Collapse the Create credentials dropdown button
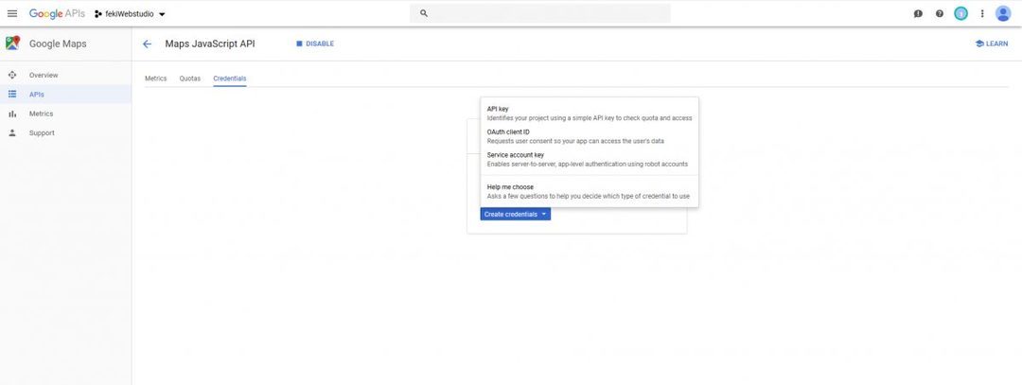1022x385 pixels. 516,214
